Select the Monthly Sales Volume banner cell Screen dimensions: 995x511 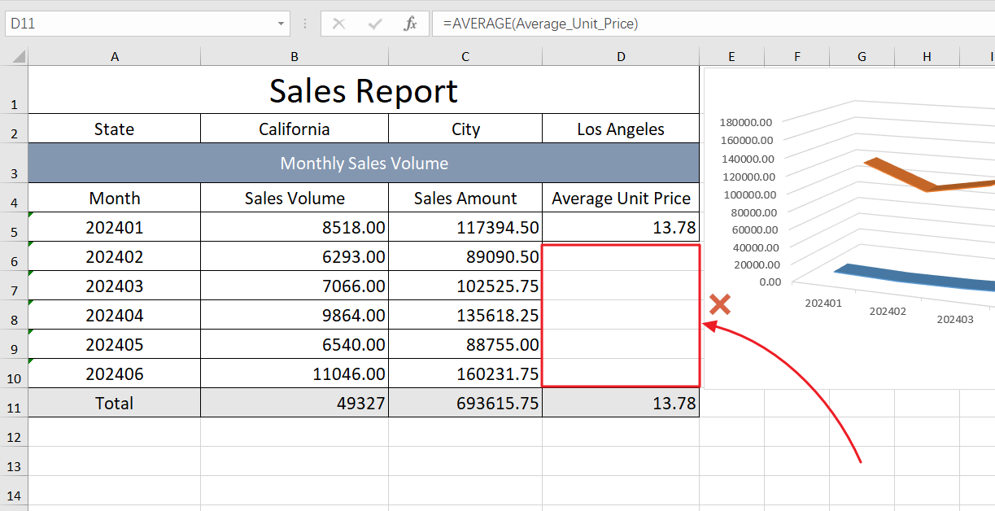pyautogui.click(x=363, y=164)
